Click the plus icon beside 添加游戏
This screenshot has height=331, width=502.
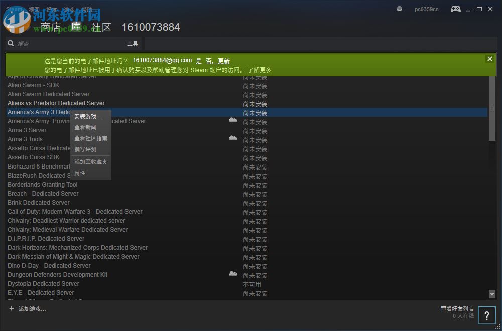[x=11, y=309]
